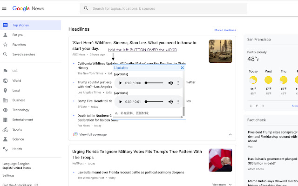298x186 pixels.
Task: Mute the second audio player
Action: [x=170, y=102]
